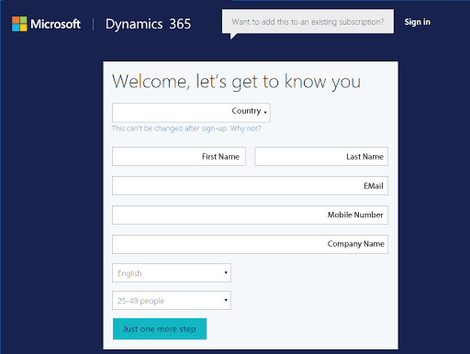The width and height of the screenshot is (470, 354).
Task: Click the Company Name input field
Action: pos(250,244)
